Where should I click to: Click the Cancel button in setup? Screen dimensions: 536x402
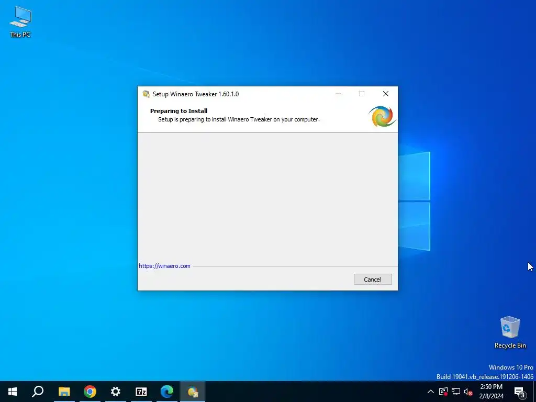(373, 280)
